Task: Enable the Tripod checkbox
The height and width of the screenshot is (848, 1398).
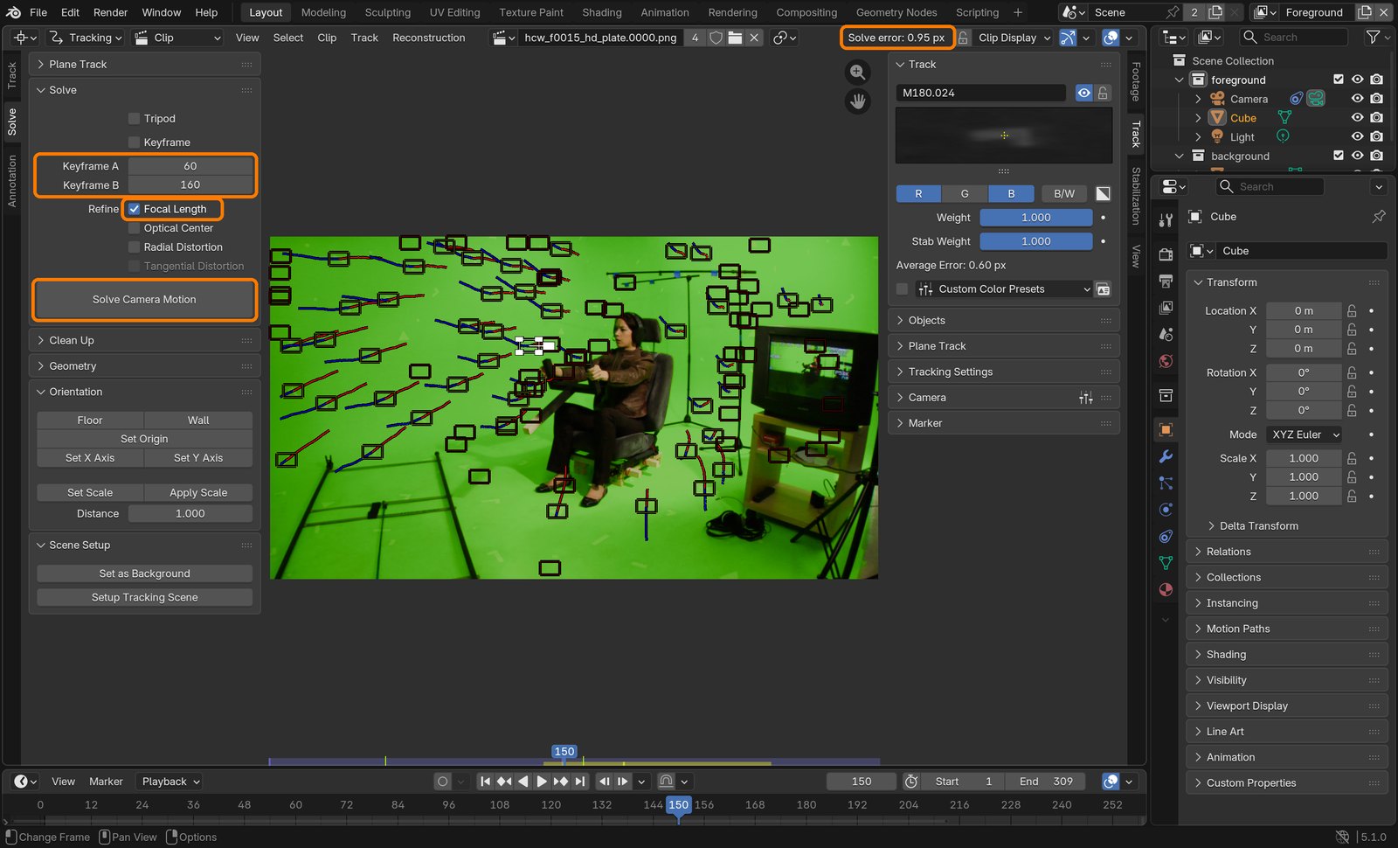Action: point(134,119)
